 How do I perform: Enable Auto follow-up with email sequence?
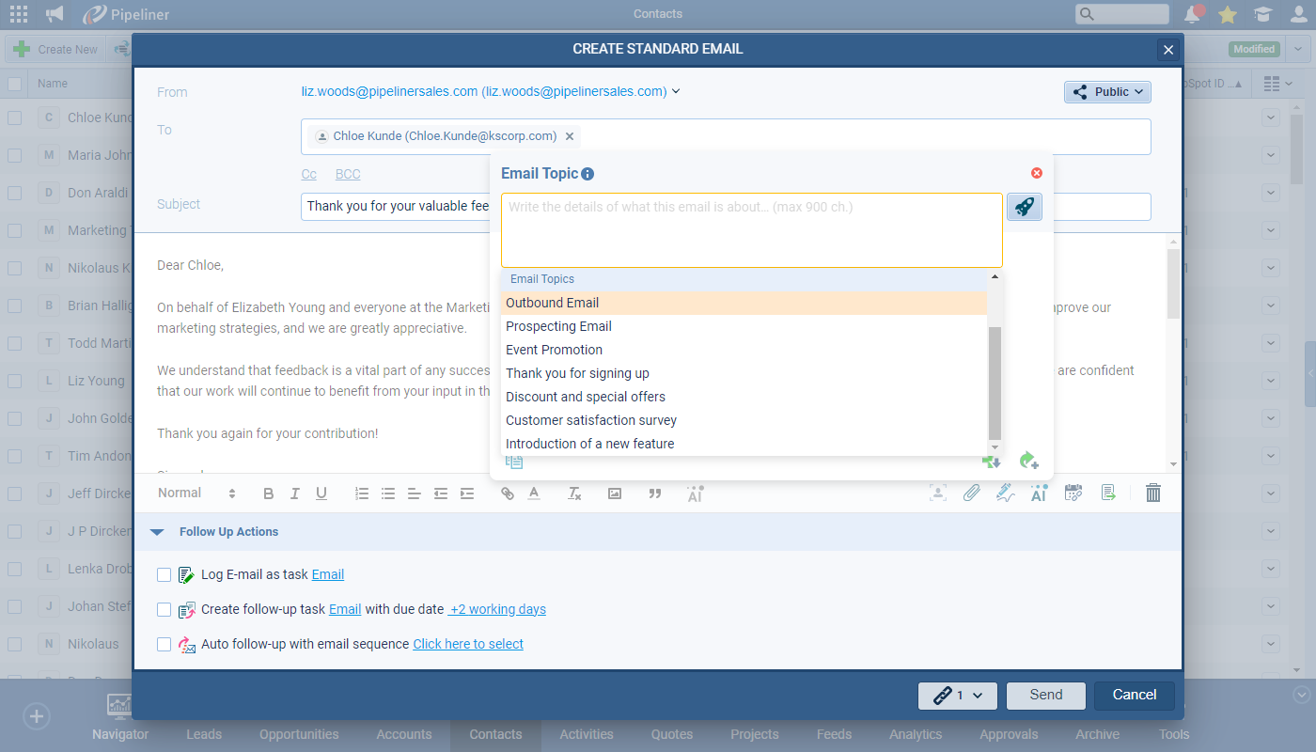point(164,644)
